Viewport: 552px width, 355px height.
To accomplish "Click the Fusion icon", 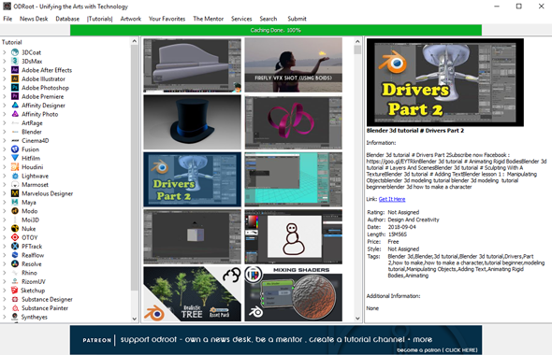I will [x=15, y=149].
